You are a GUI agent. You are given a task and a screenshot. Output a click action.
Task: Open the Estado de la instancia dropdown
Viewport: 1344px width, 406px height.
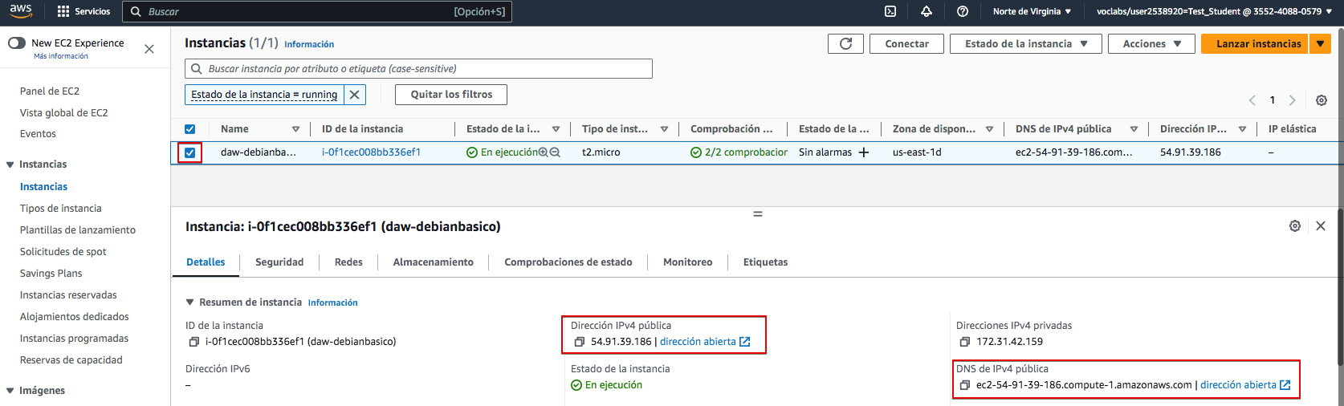(1026, 44)
